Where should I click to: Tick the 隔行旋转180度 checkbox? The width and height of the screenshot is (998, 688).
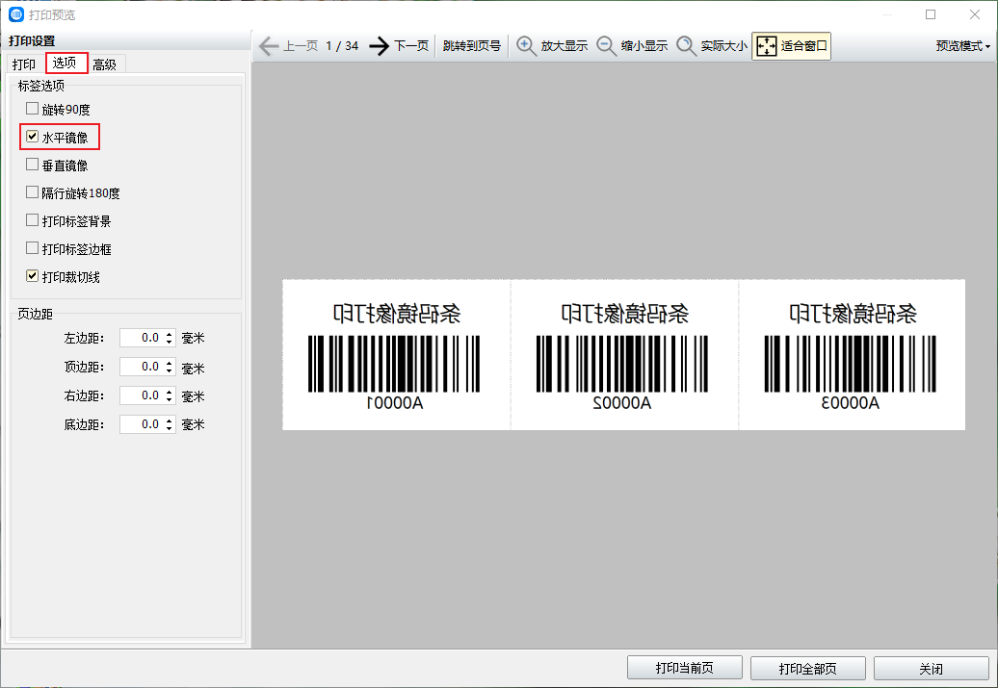(x=32, y=192)
